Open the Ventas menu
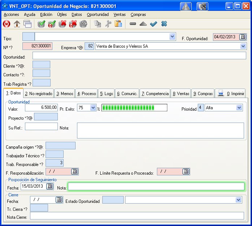This screenshot has height=226, width=252. pyautogui.click(x=120, y=14)
